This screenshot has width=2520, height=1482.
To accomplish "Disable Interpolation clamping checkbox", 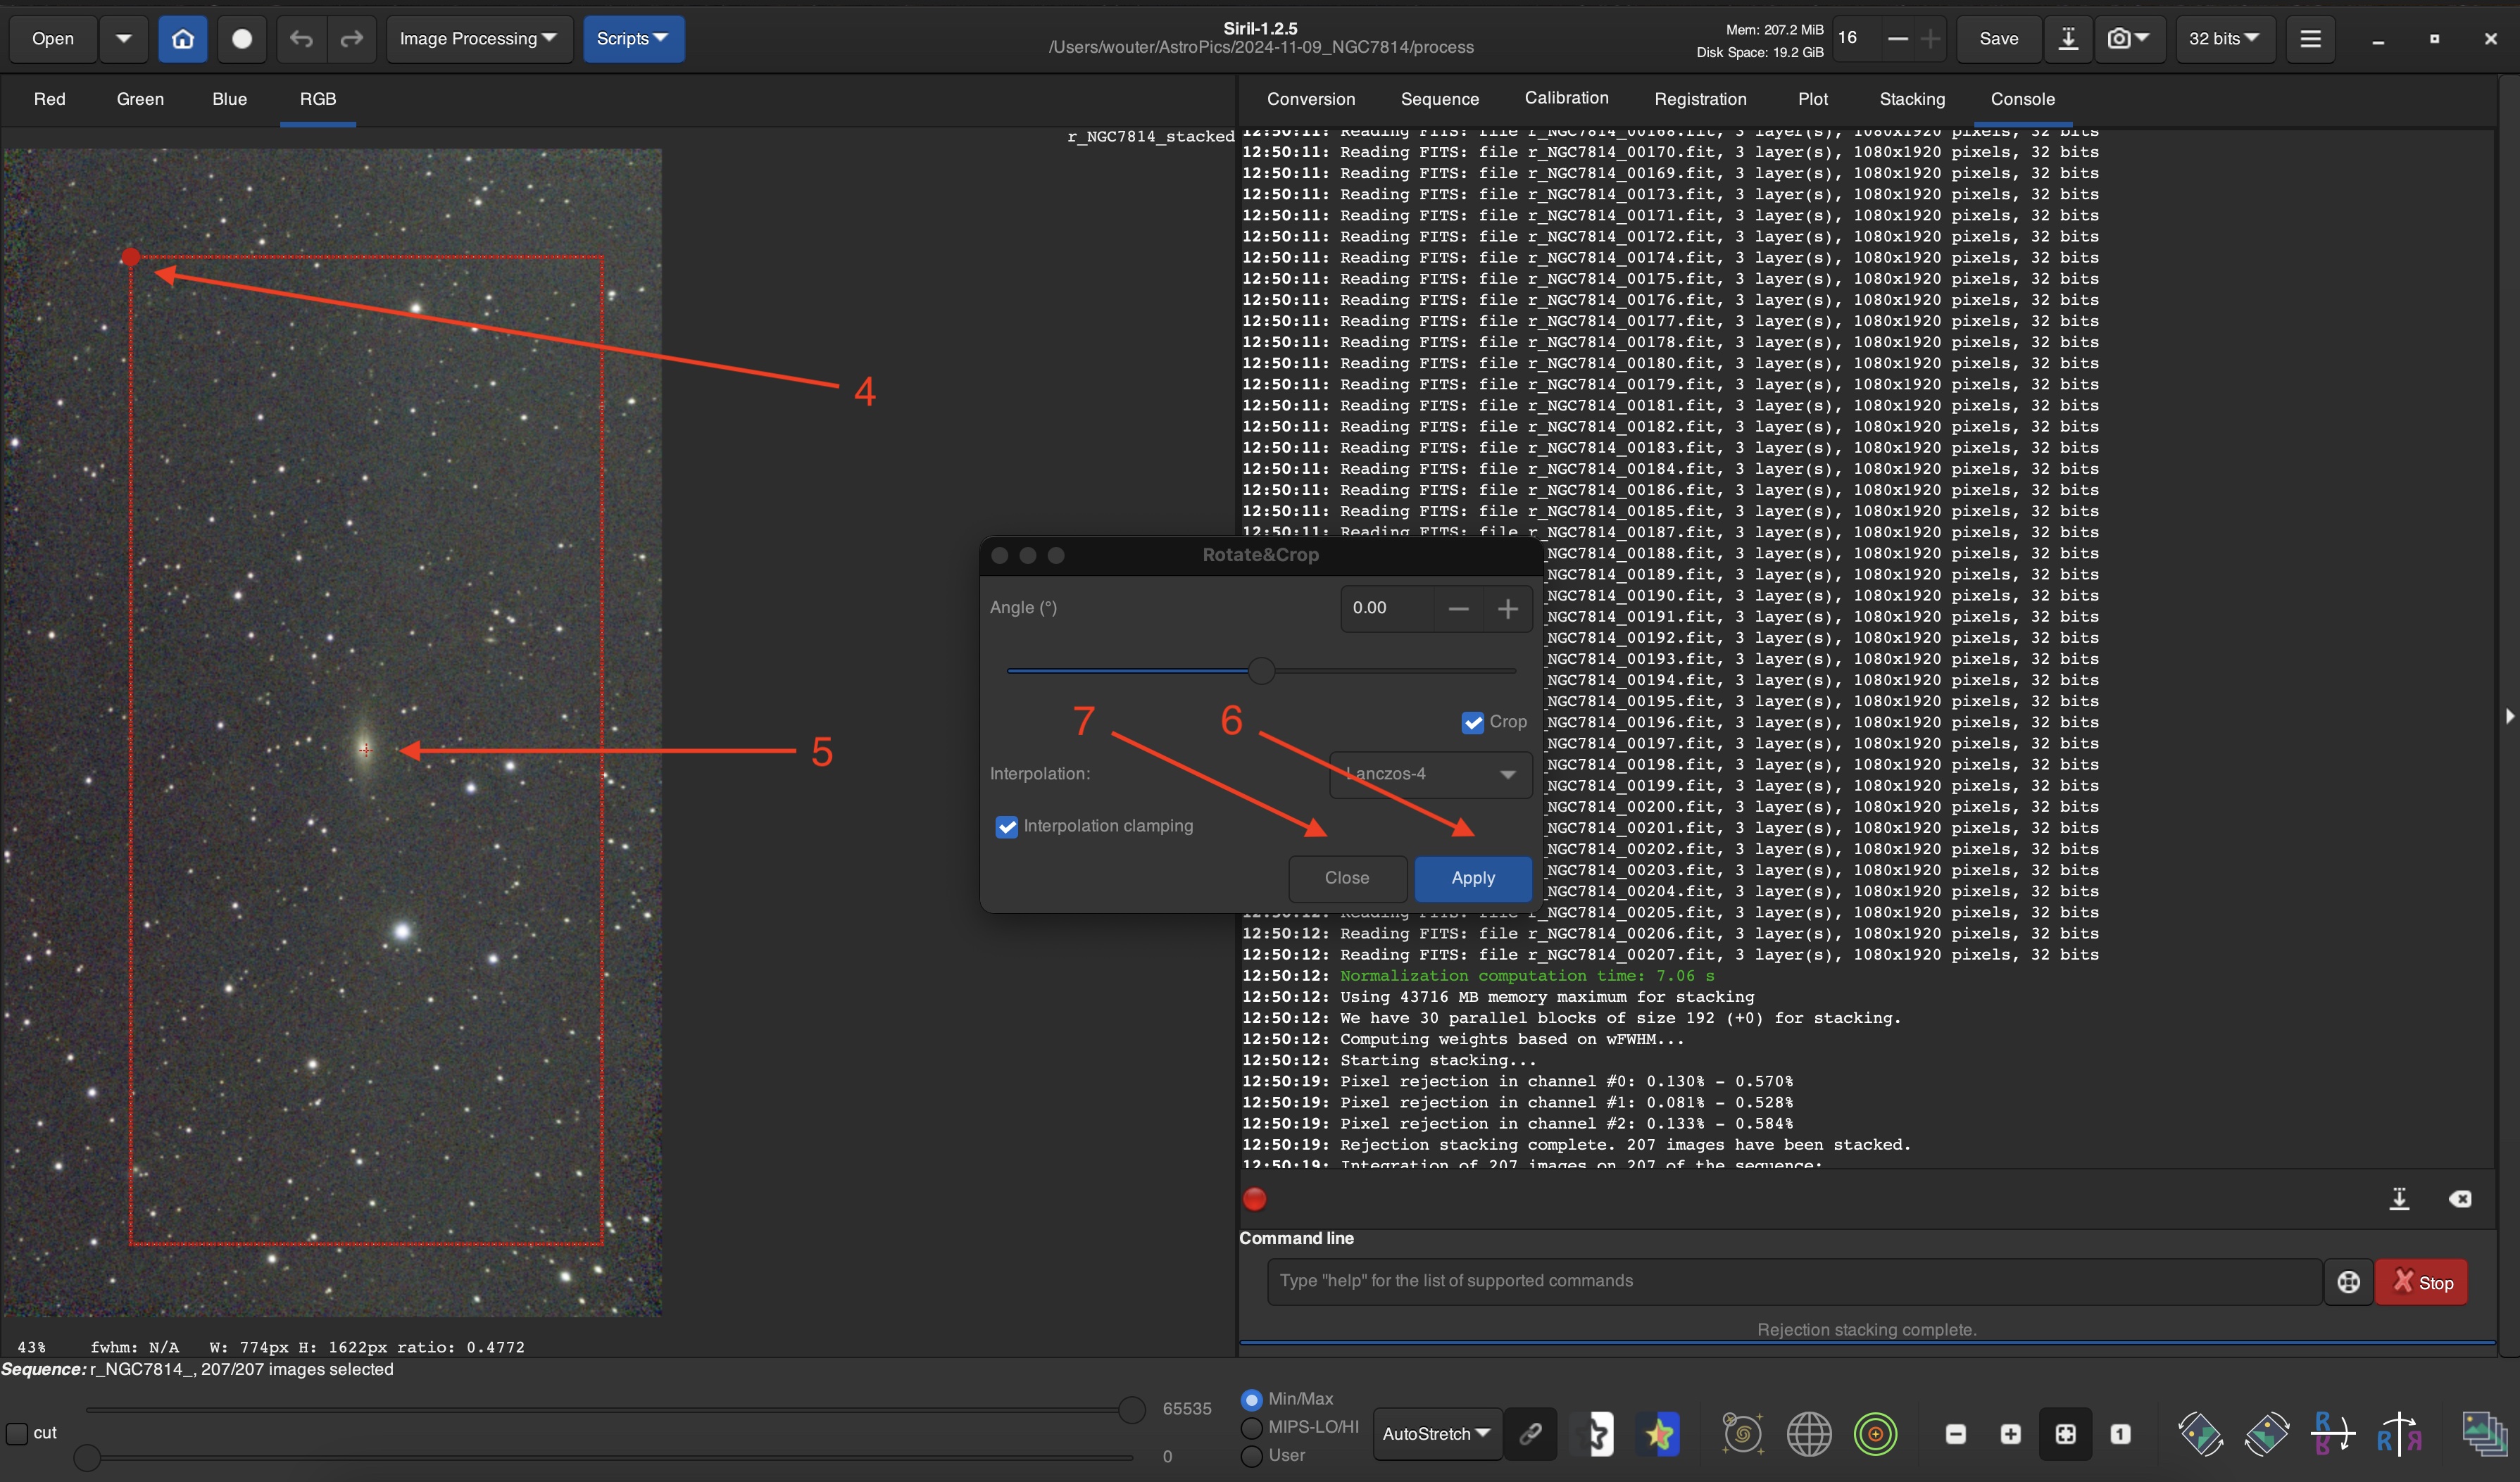I will [x=1007, y=827].
